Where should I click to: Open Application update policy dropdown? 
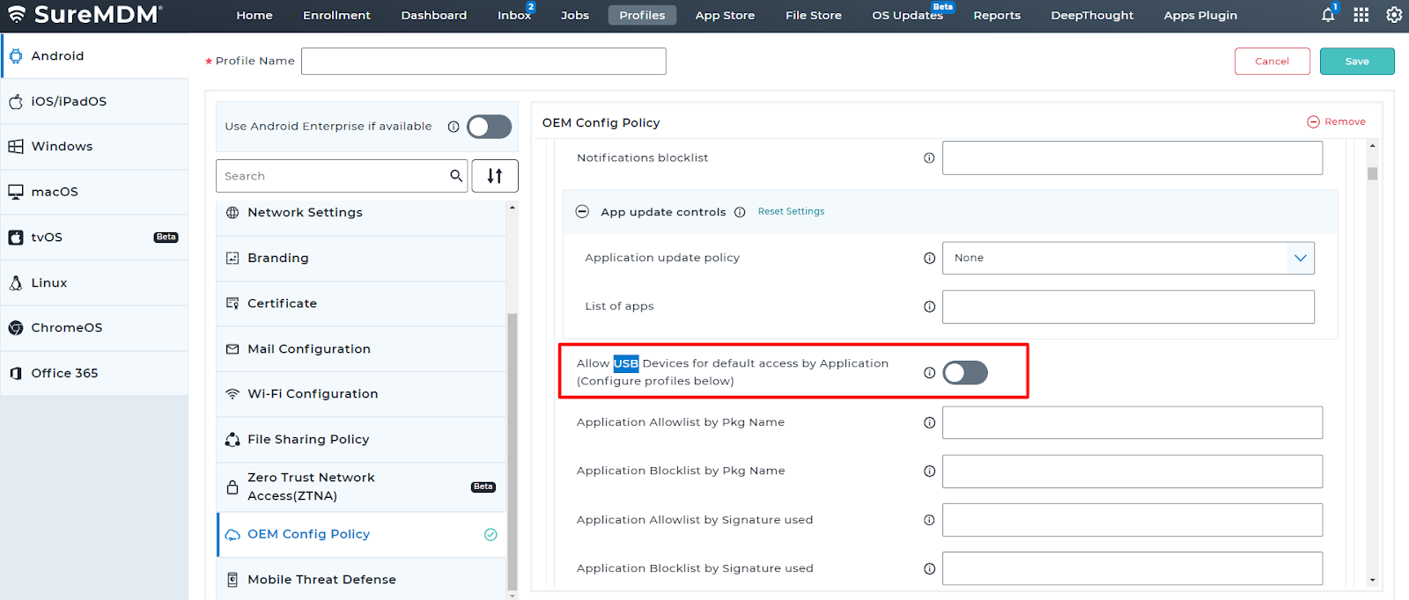tap(1128, 259)
